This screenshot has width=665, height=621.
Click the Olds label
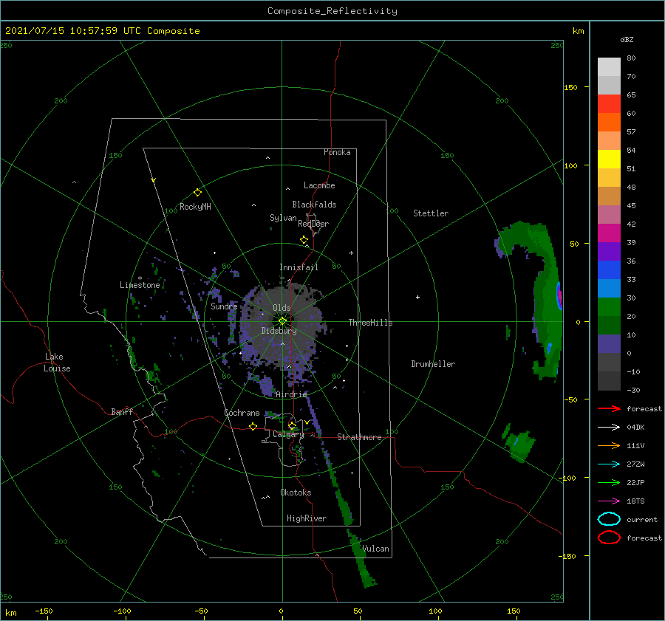(282, 308)
